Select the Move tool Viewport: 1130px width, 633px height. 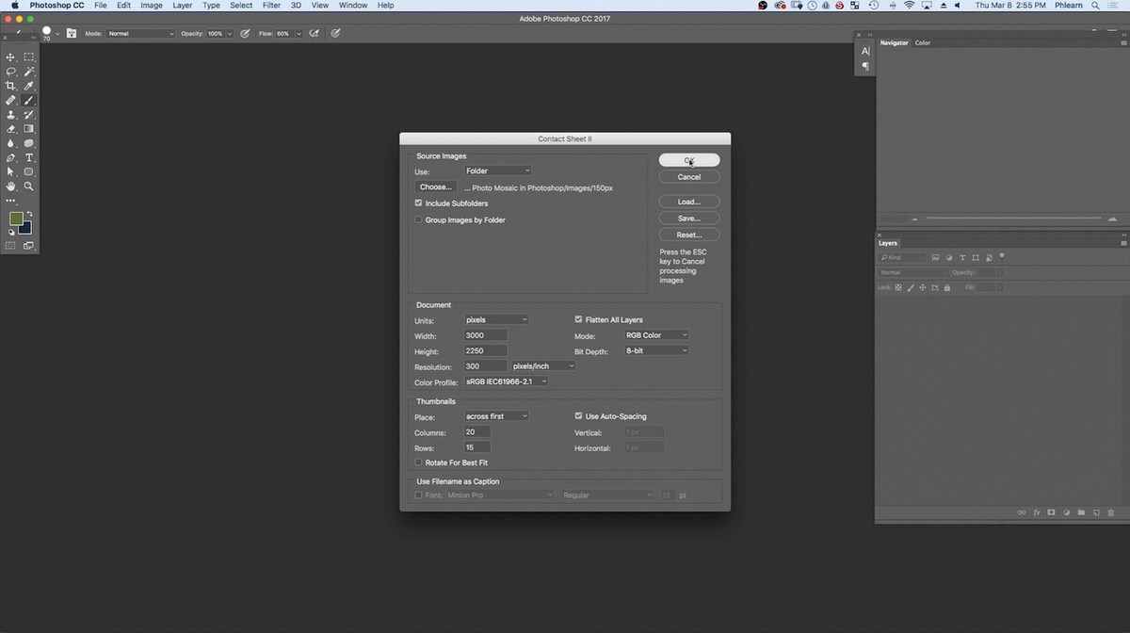point(11,57)
